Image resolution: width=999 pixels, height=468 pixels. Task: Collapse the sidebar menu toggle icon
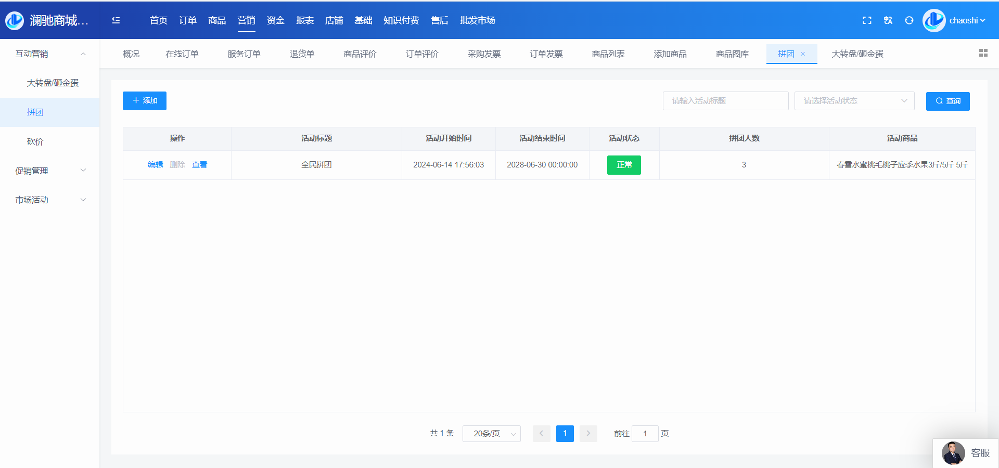click(116, 20)
